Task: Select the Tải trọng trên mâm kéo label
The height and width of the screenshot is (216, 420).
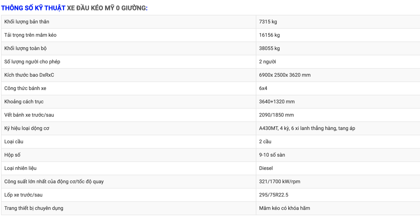Action: (30, 35)
